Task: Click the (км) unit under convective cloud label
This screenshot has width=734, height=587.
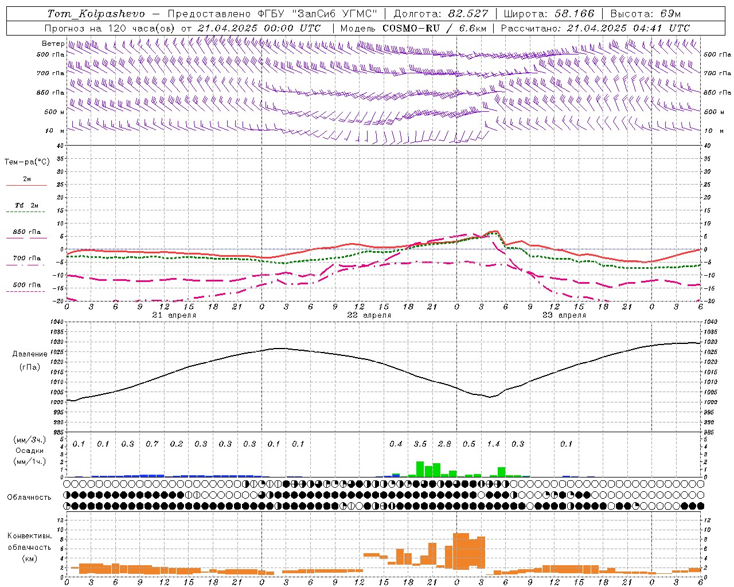Action: pos(29,558)
